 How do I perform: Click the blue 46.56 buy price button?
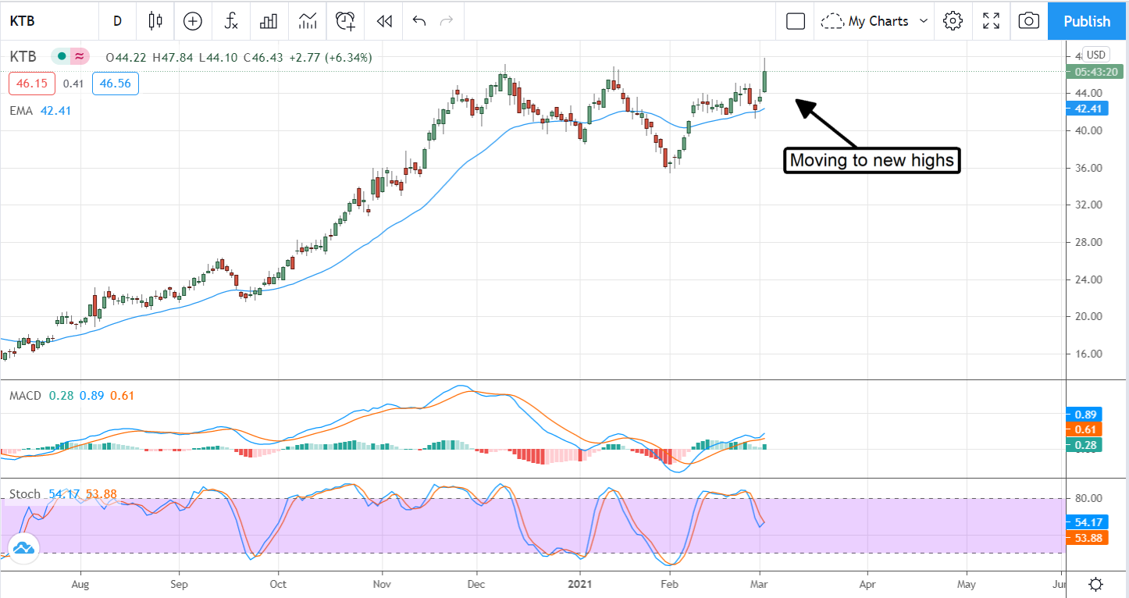(x=115, y=83)
